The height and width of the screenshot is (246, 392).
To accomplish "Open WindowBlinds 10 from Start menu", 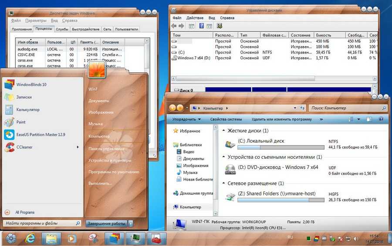I will tap(31, 85).
